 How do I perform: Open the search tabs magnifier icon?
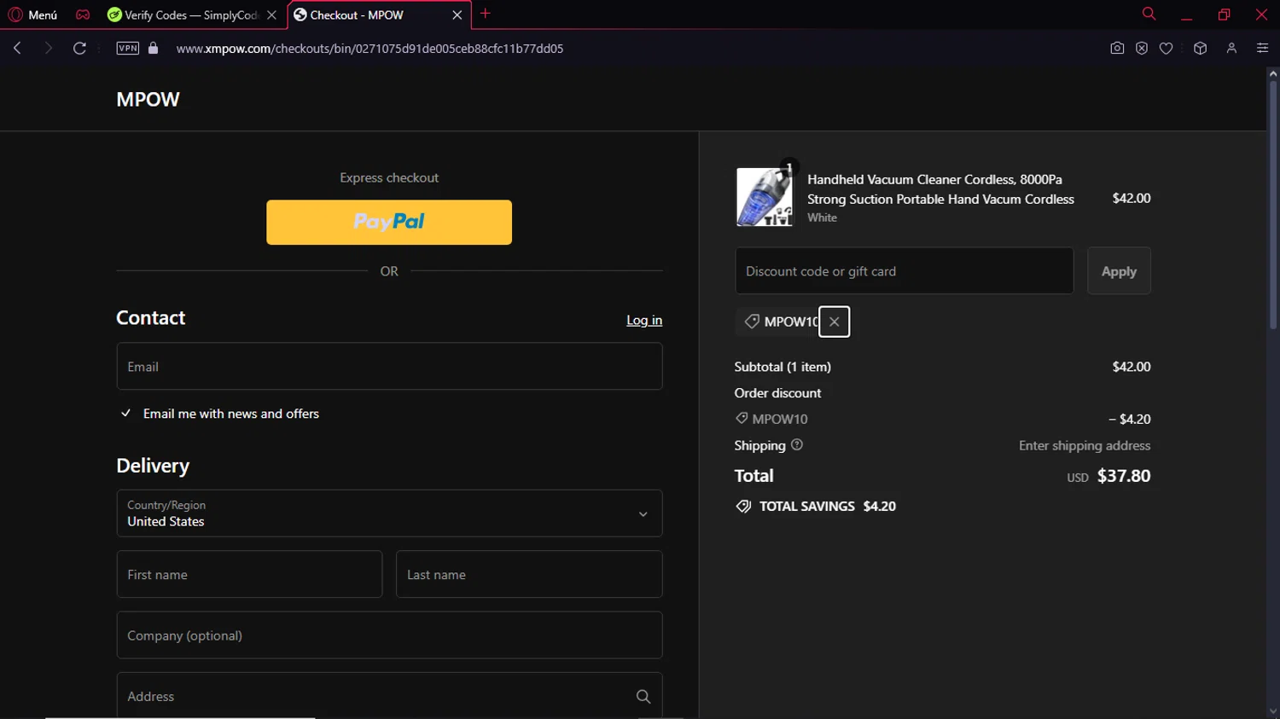(x=1149, y=14)
